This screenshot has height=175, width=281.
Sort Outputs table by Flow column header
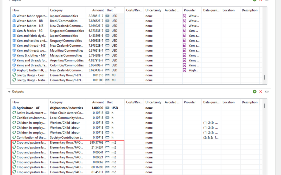16,102
